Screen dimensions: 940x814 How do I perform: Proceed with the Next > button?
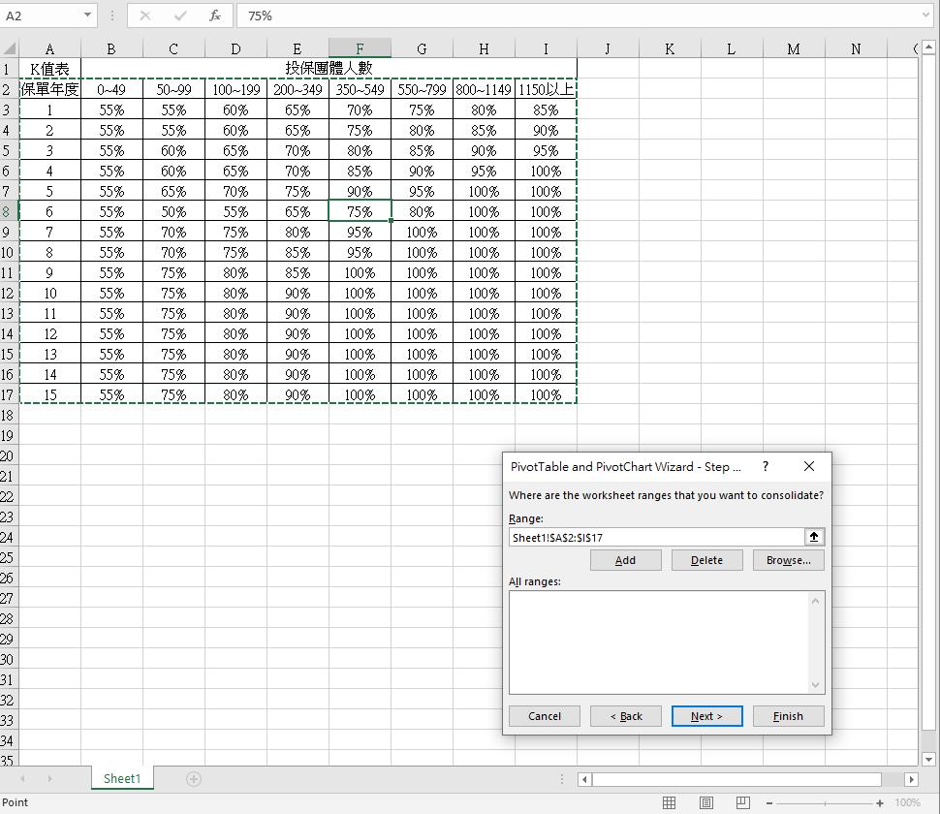[706, 716]
